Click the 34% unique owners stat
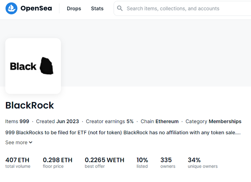This screenshot has width=251, height=182. 203,163
